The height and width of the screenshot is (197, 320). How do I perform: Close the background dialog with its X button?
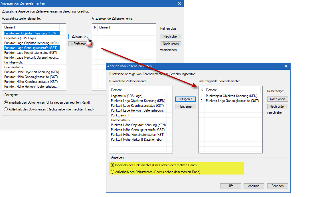point(179,3)
